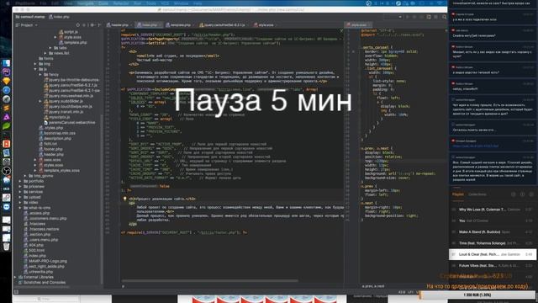Image resolution: width=538 pixels, height=303 pixels.
Task: Expand the upload folder
Action: pos(20,197)
